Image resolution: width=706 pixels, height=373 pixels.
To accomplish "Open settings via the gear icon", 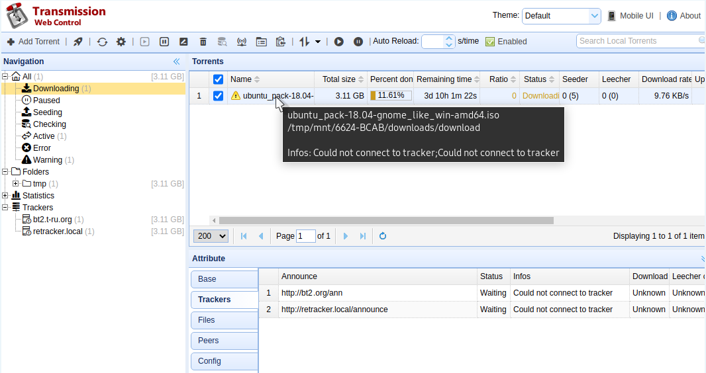I will tap(121, 42).
